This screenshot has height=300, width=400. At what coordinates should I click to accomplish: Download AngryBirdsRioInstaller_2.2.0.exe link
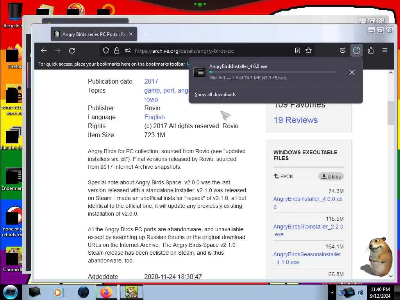[308, 230]
